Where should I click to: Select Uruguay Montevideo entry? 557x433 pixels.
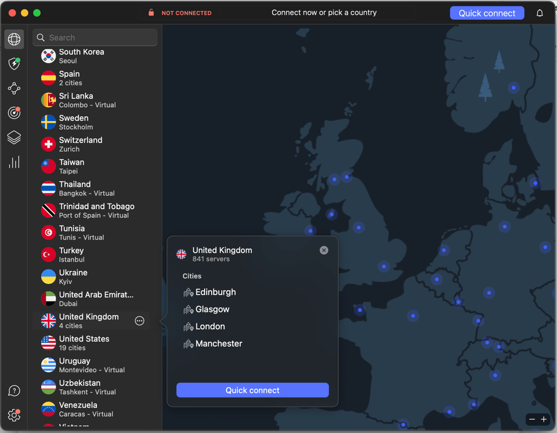[91, 365]
